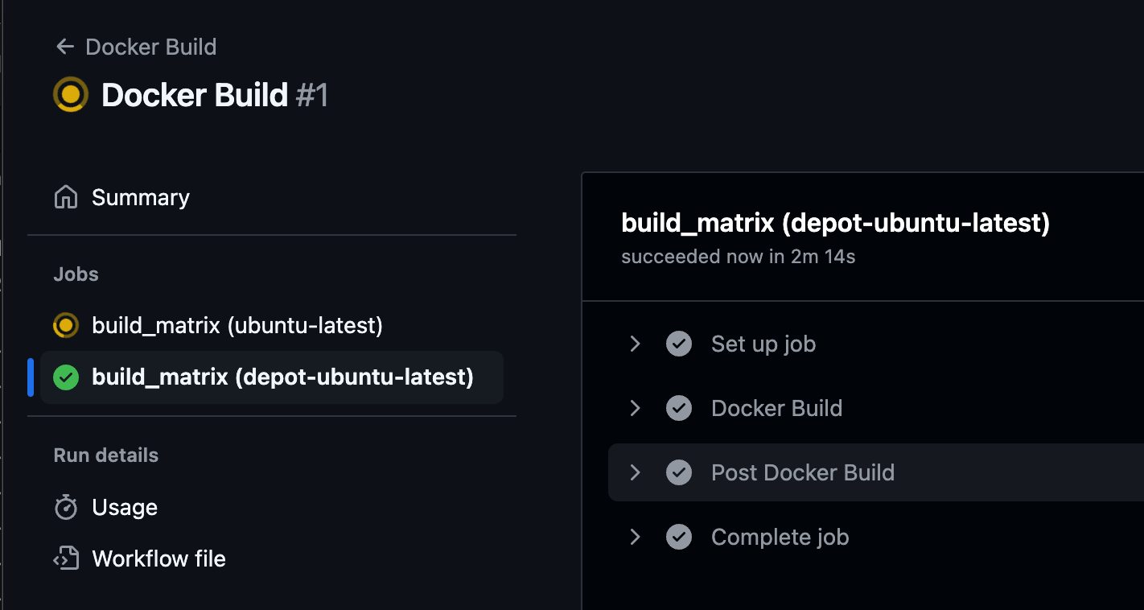The height and width of the screenshot is (610, 1144).
Task: Click the Summary home icon
Action: coord(66,197)
